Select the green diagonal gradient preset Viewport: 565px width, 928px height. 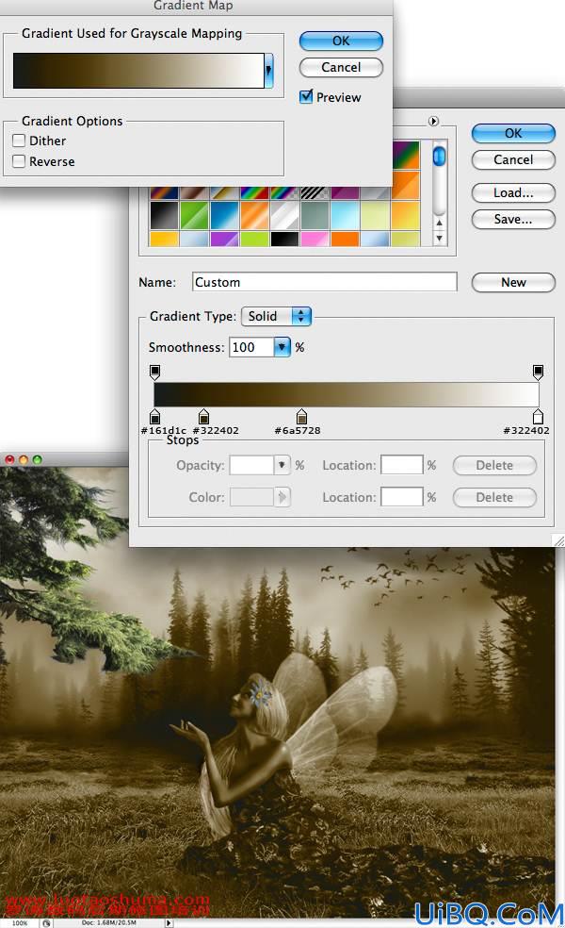(x=194, y=215)
